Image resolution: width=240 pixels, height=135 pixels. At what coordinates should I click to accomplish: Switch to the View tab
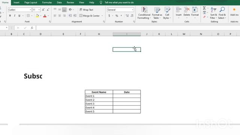tap(81, 3)
